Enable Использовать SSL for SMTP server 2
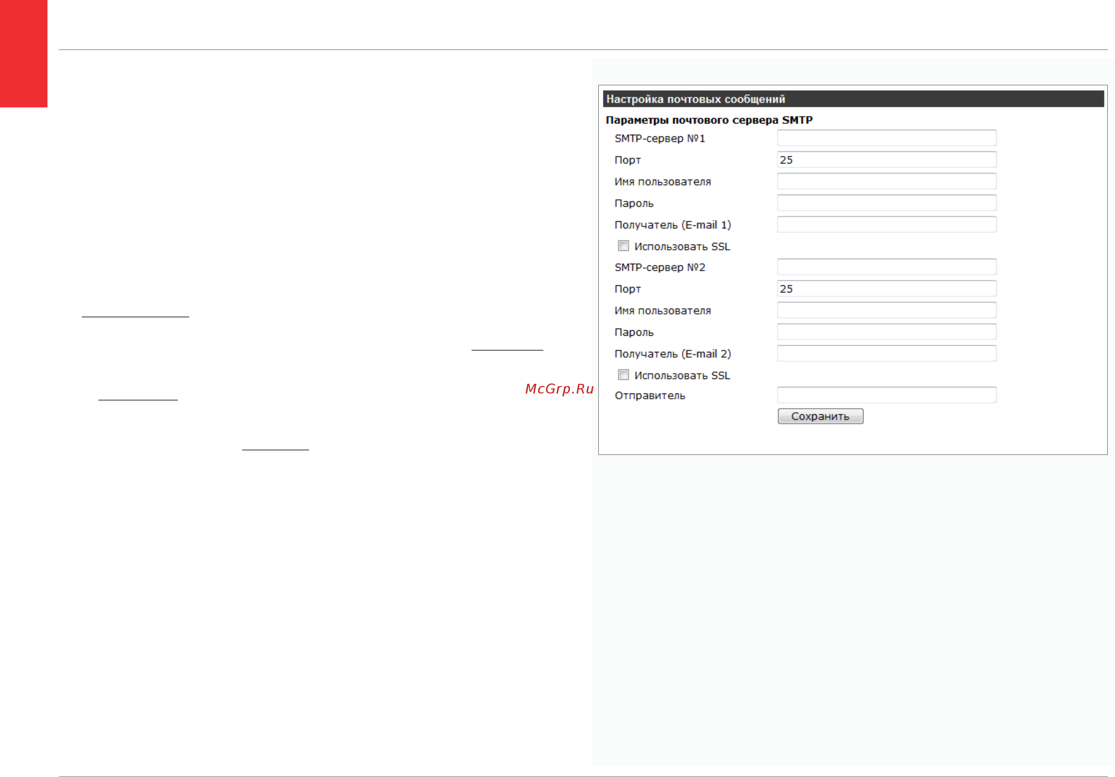 point(623,375)
